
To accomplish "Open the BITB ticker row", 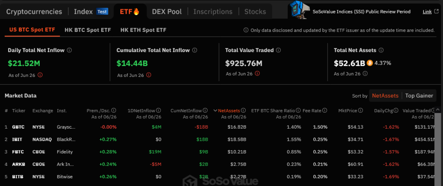I will [17, 177].
